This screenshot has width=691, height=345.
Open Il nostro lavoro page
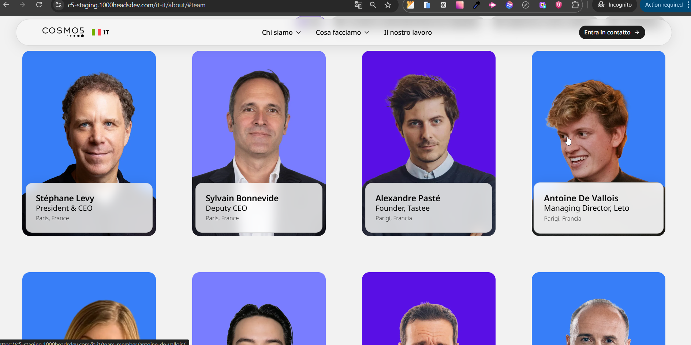point(408,33)
